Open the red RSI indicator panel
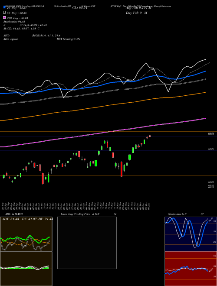 click(x=191, y=269)
